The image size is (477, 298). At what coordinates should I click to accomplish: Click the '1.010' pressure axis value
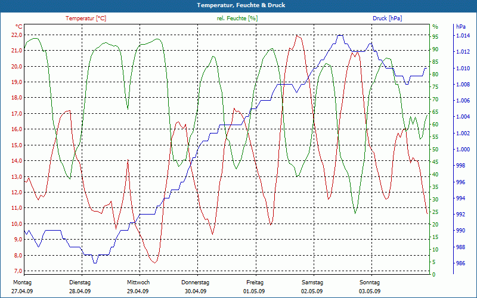tap(463, 68)
